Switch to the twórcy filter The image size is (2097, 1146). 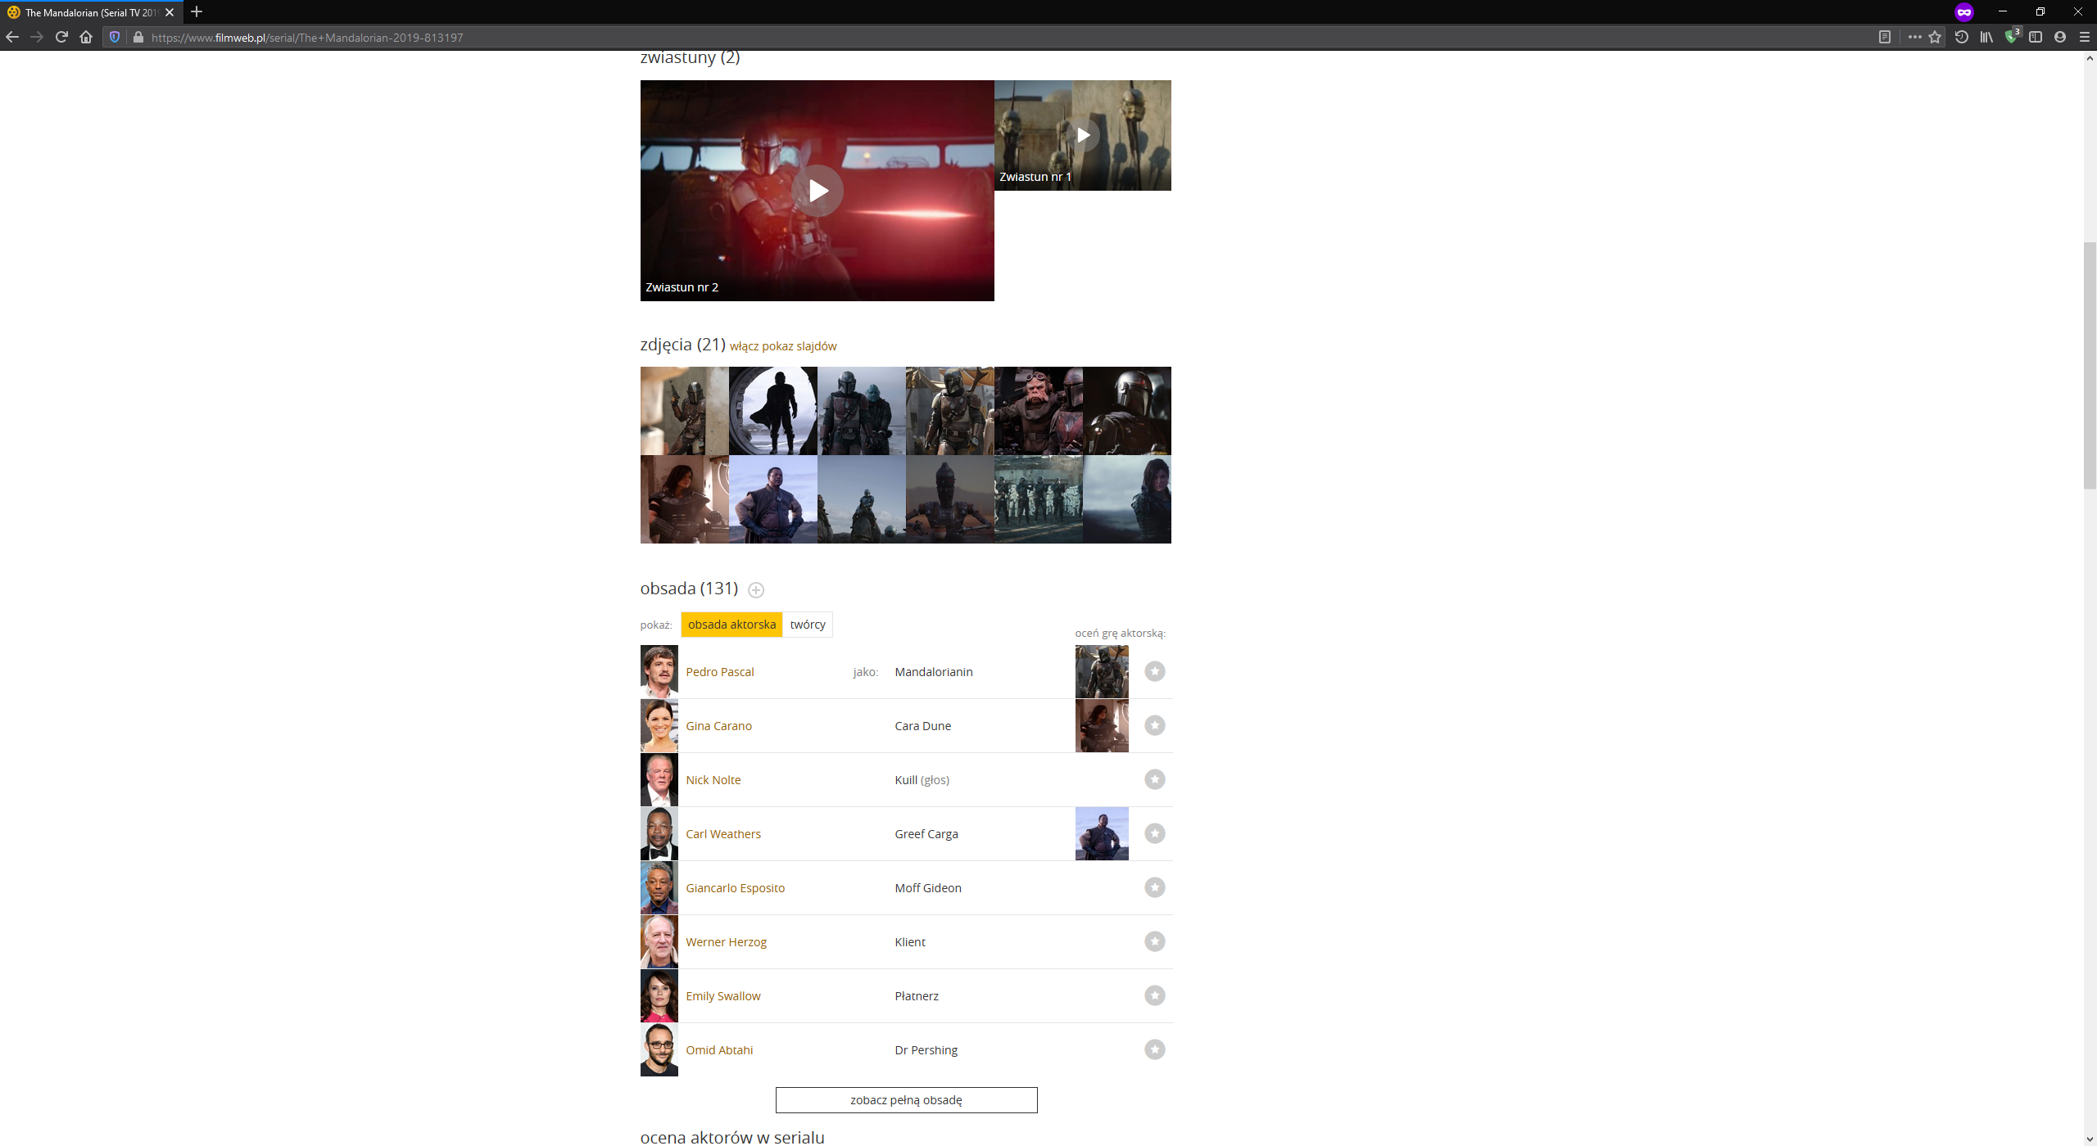[808, 624]
